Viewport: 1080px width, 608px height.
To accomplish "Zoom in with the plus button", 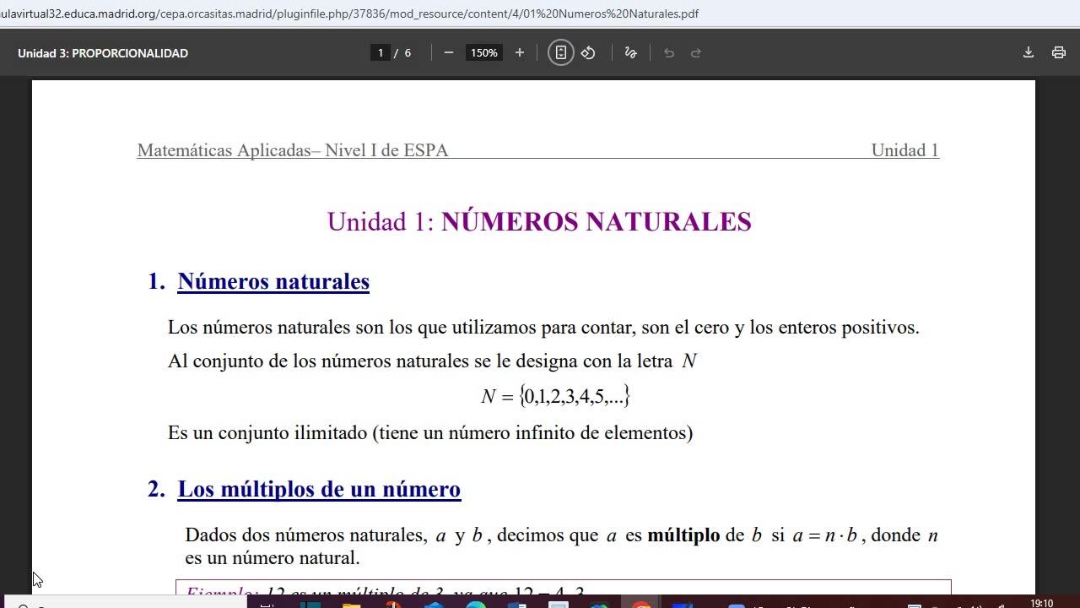I will click(x=520, y=52).
